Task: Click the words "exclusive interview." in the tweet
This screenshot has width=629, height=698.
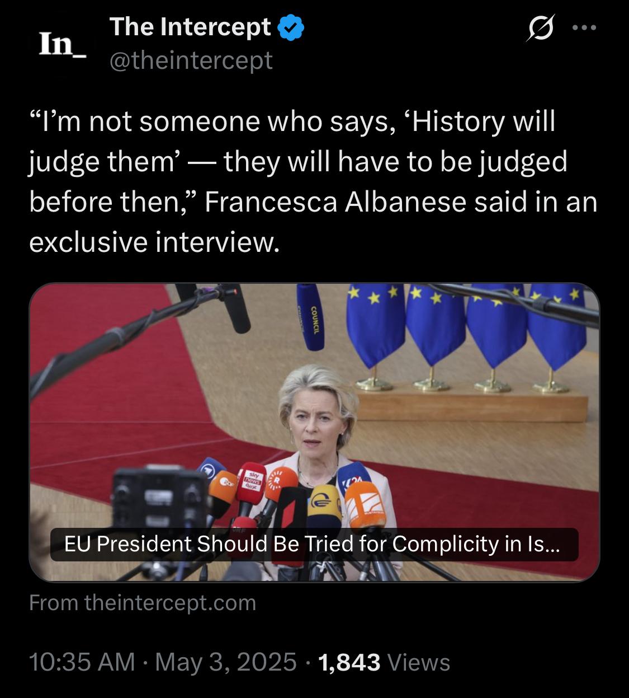Action: (154, 242)
